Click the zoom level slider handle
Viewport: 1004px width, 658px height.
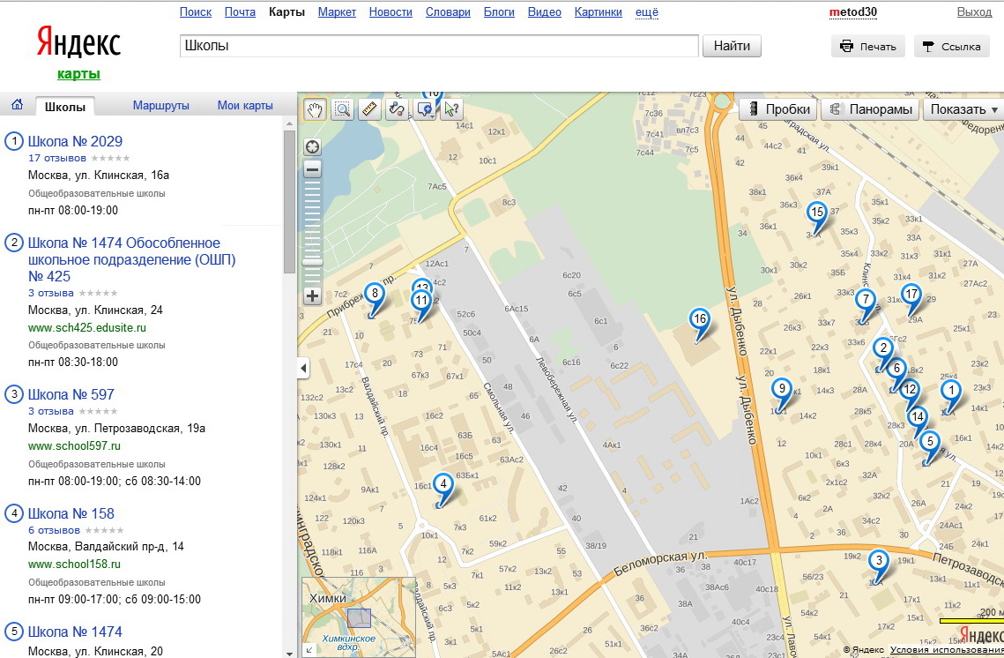(312, 262)
